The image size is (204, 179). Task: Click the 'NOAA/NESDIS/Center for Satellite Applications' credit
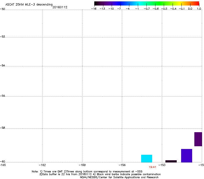tap(119, 177)
